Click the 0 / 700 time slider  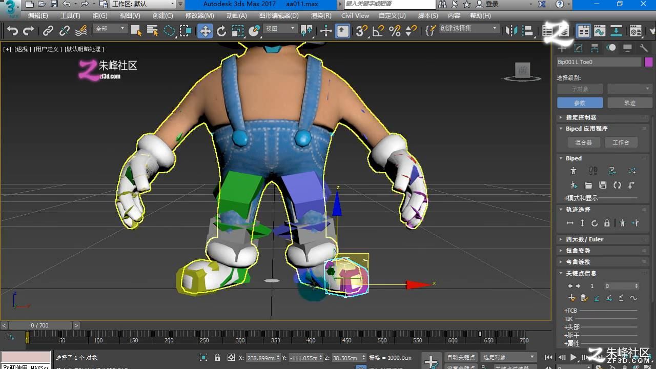(40, 325)
